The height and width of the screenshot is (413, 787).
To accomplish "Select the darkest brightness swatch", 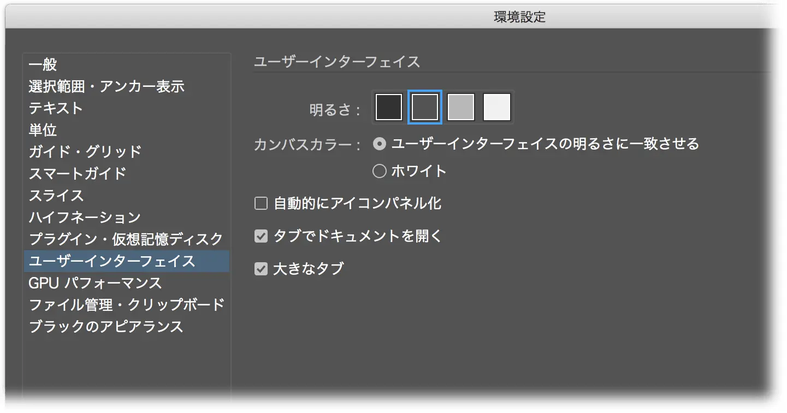I will 389,107.
